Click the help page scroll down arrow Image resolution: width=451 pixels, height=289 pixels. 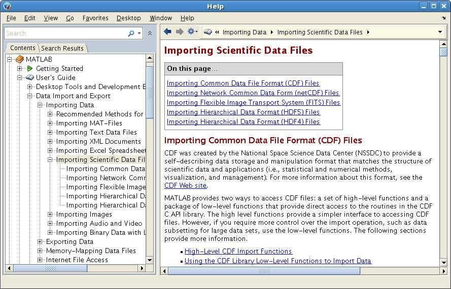point(443,262)
